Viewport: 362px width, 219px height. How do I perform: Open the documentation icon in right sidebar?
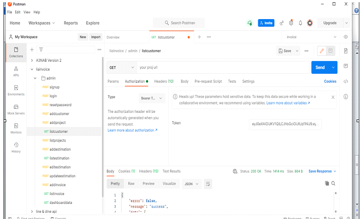tap(346, 51)
